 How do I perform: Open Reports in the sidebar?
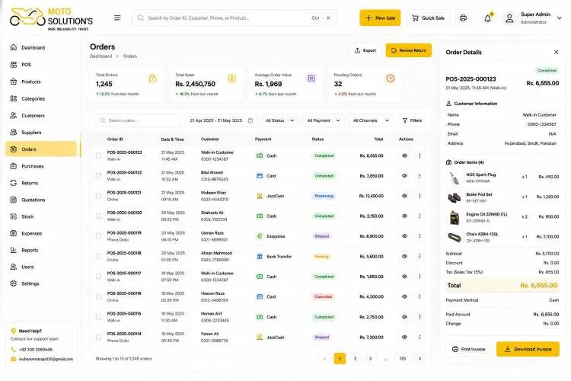[41, 250]
